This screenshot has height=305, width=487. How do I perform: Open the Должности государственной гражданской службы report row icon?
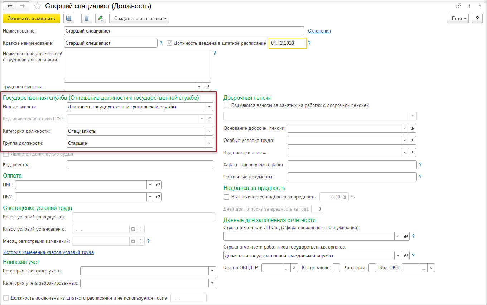[406, 255]
